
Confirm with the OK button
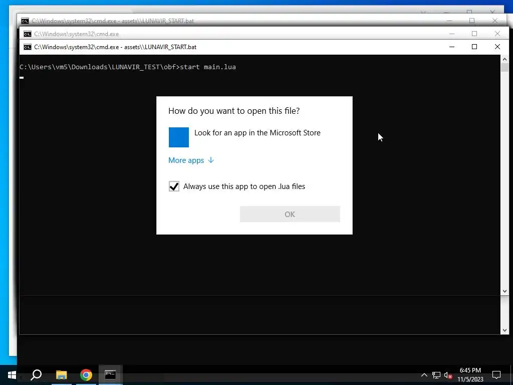point(290,214)
